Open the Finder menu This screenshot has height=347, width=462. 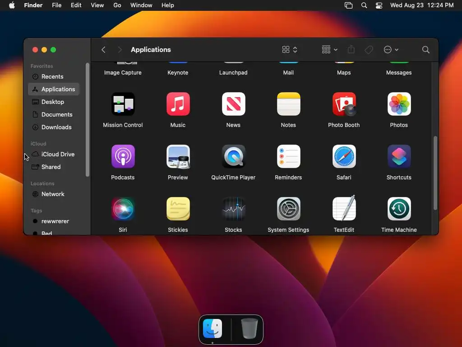click(x=33, y=5)
